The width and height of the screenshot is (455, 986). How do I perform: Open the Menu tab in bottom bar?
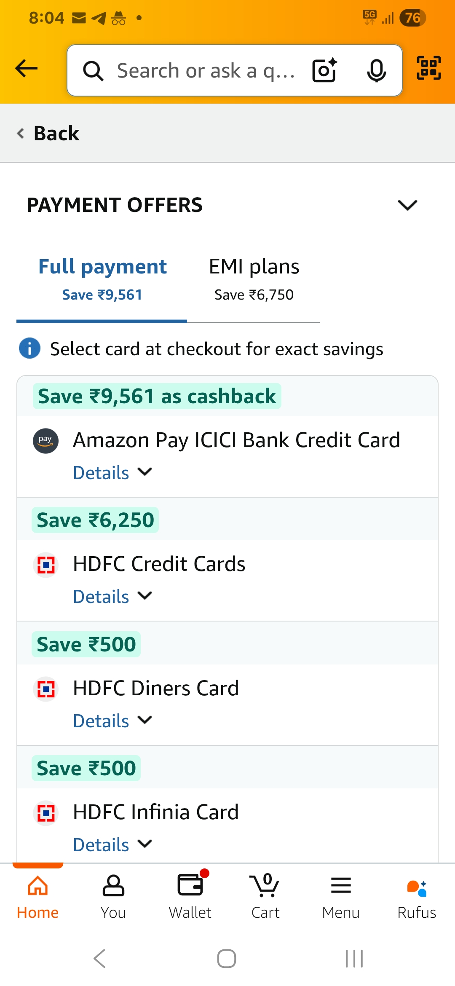tap(341, 895)
